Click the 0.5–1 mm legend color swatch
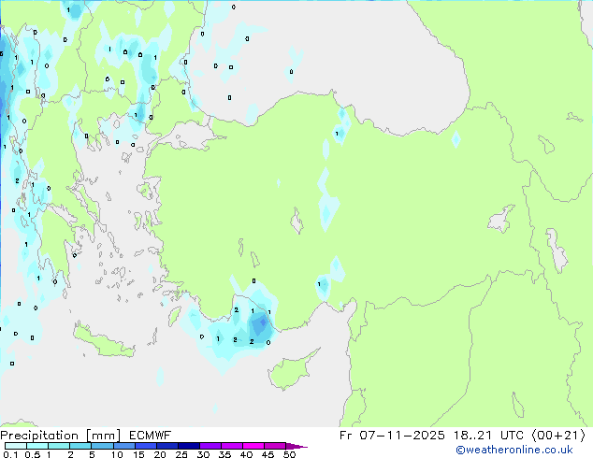The height and width of the screenshot is (458, 593). click(37, 446)
